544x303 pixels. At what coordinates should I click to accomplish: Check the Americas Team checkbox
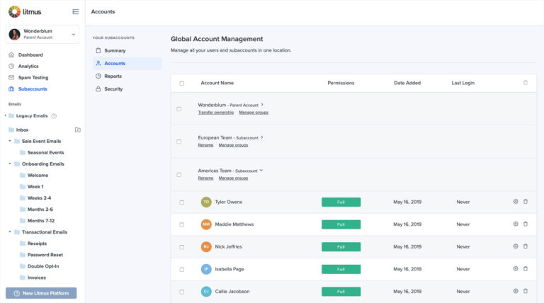click(179, 175)
